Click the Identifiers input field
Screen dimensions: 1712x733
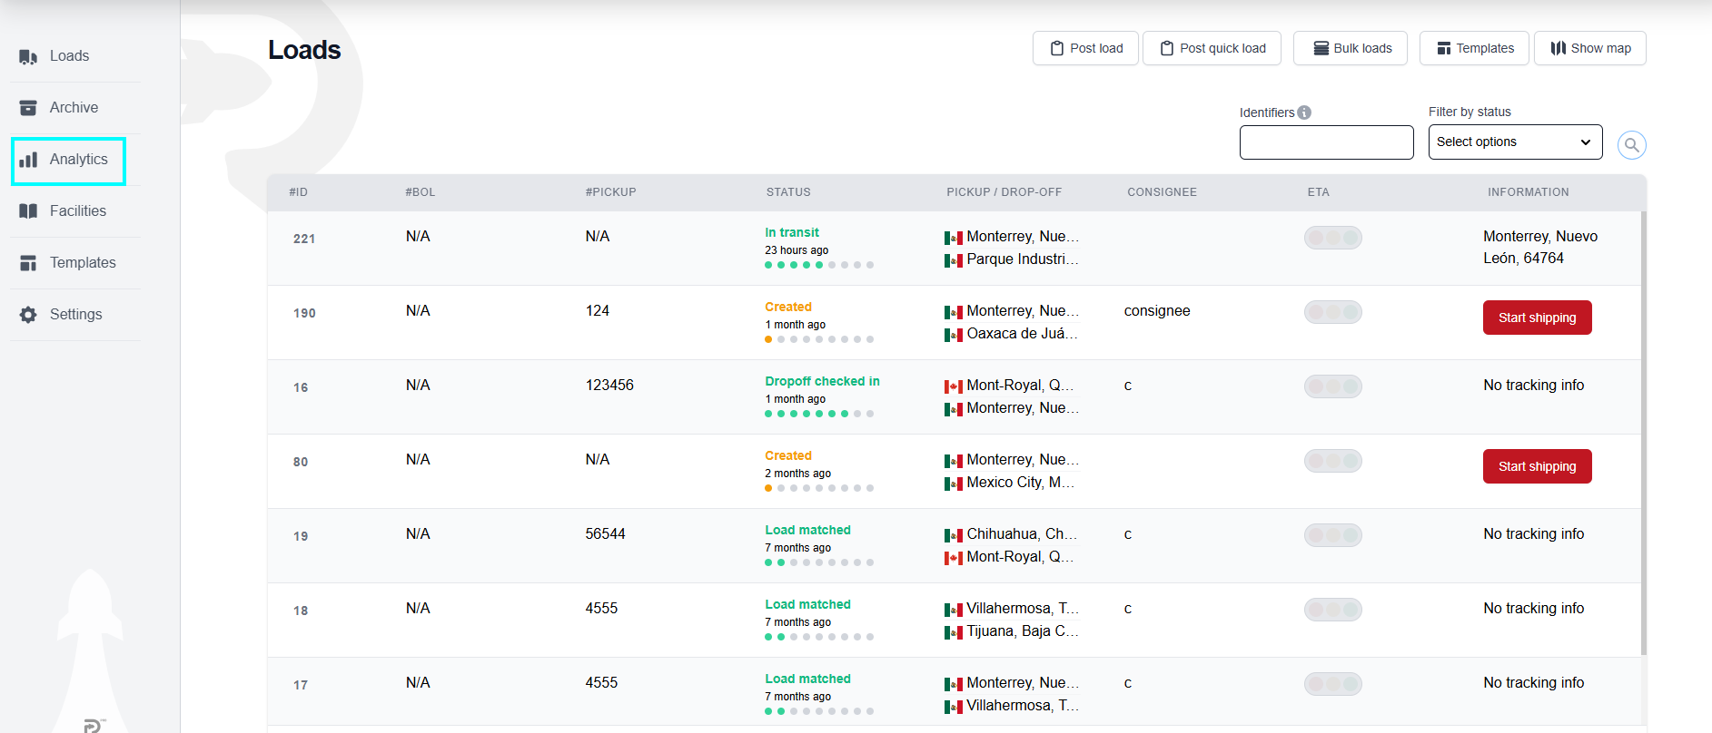point(1326,142)
